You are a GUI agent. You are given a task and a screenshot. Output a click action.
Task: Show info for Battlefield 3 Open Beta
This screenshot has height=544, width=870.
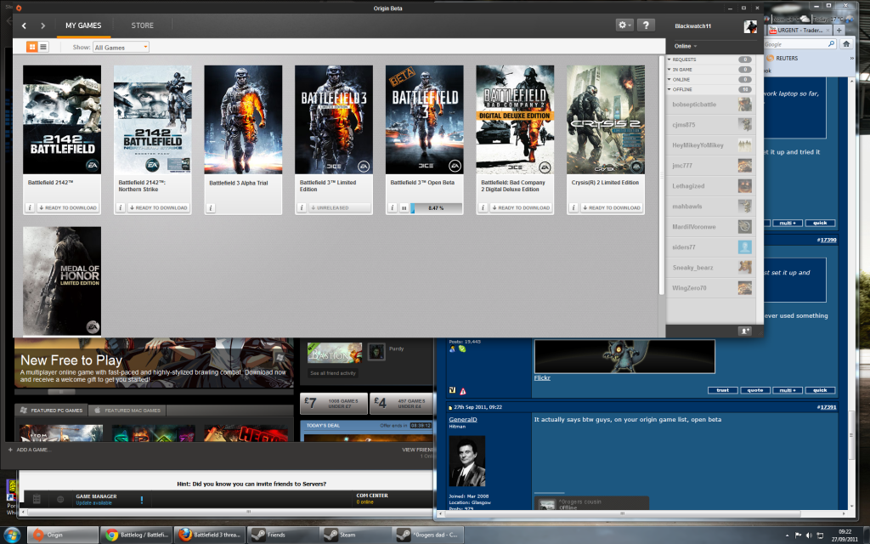(392, 207)
